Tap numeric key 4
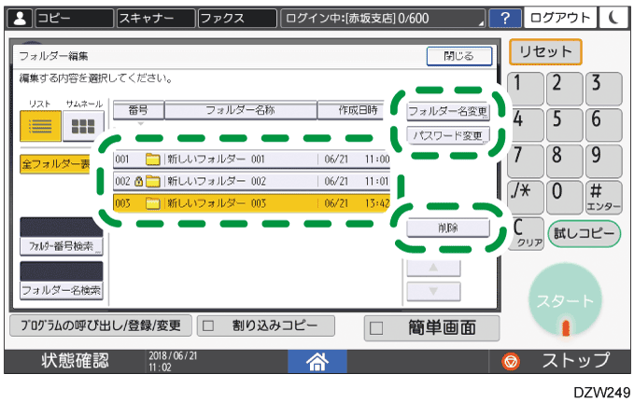 pyautogui.click(x=526, y=125)
